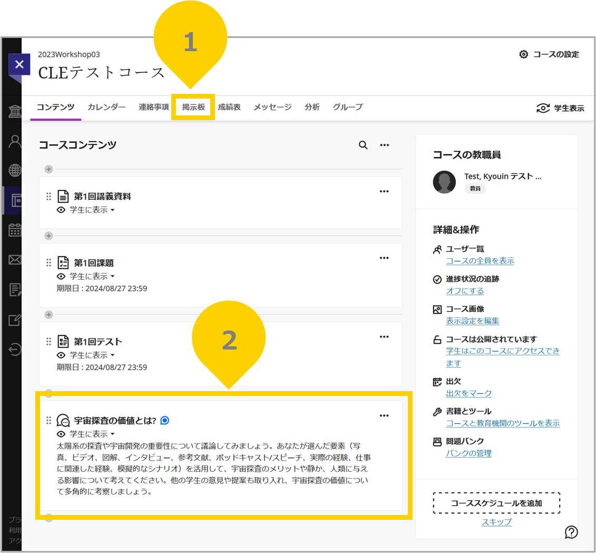
Task: Open the Courses icon in sidebar
Action: [x=16, y=200]
